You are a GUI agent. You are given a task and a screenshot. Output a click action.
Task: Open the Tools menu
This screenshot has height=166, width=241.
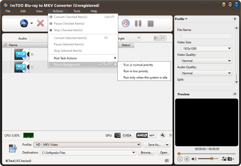click(77, 11)
